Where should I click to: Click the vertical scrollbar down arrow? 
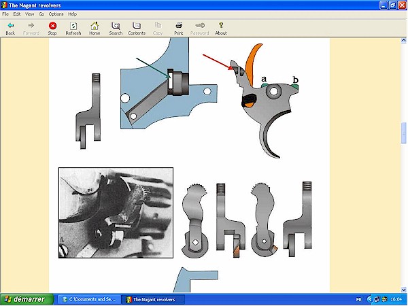[x=403, y=290]
